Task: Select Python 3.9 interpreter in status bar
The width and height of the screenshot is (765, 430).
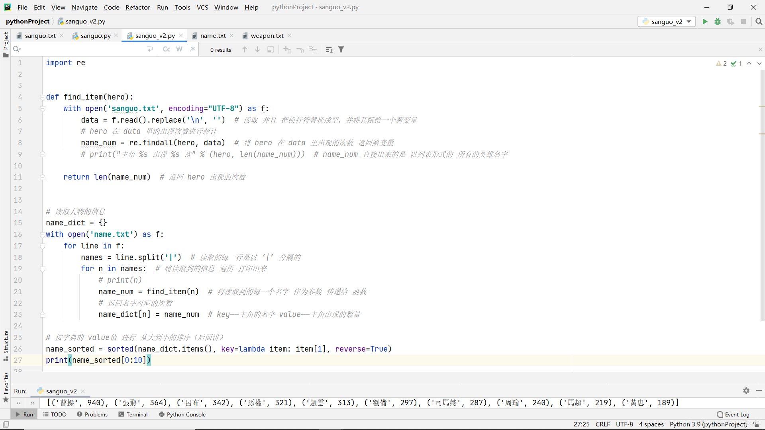Action: coord(708,424)
